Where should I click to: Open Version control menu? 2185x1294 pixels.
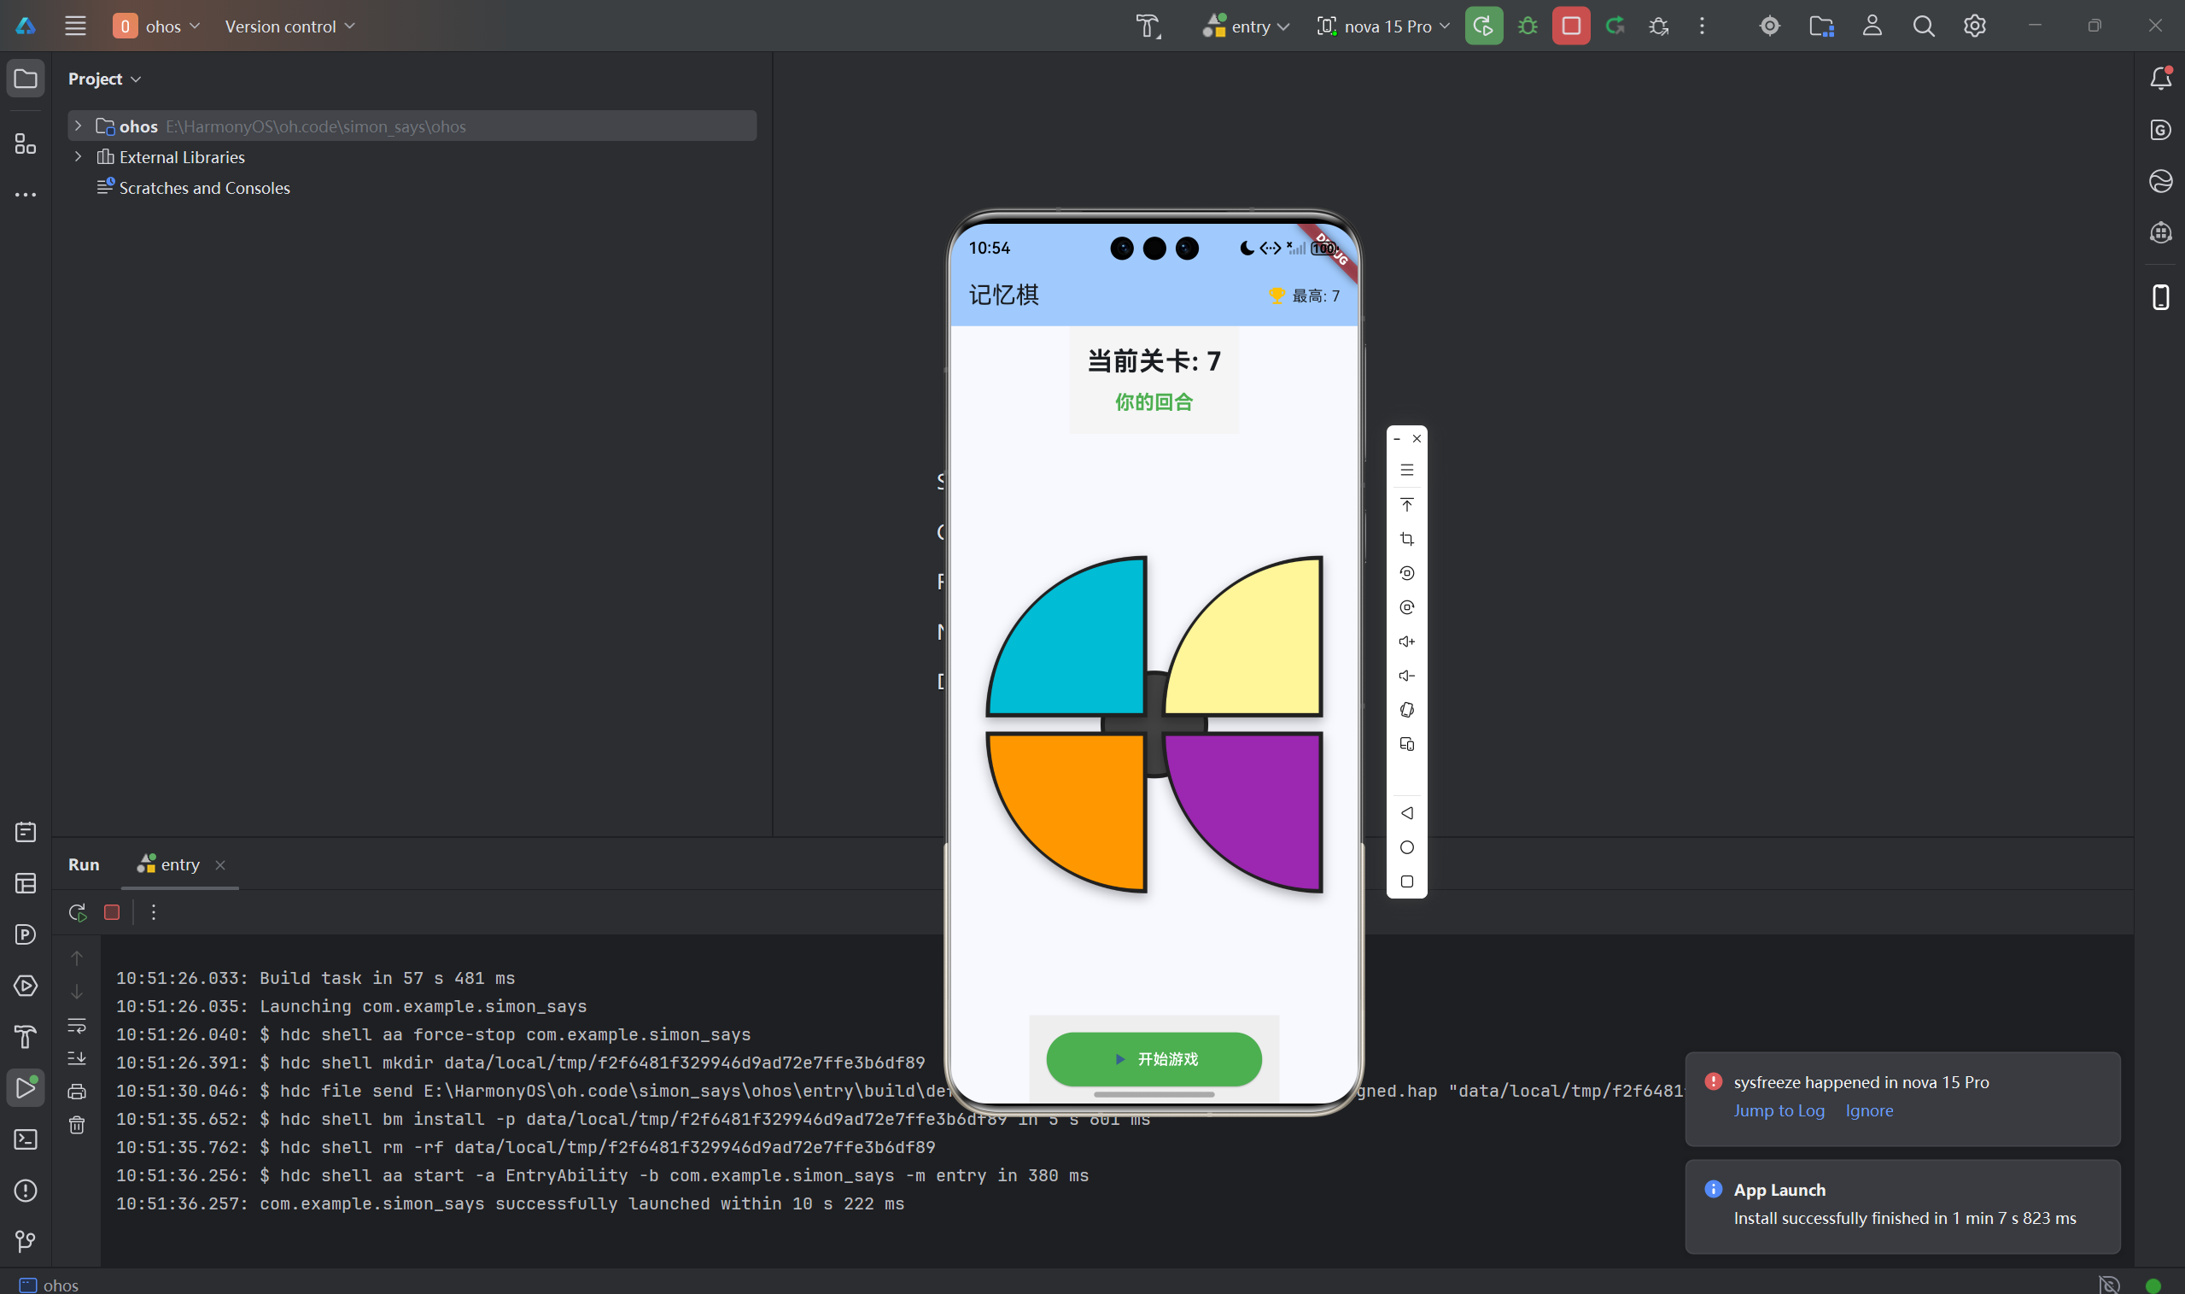[x=289, y=26]
